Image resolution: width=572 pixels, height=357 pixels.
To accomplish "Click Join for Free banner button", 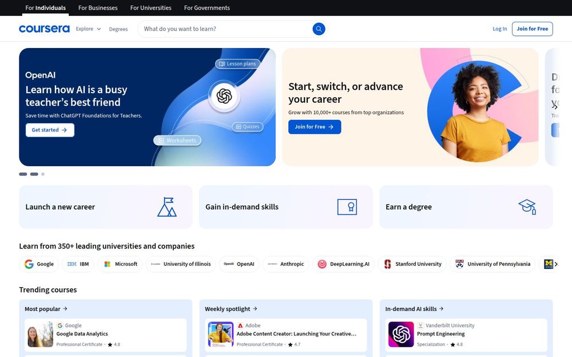I will click(315, 127).
